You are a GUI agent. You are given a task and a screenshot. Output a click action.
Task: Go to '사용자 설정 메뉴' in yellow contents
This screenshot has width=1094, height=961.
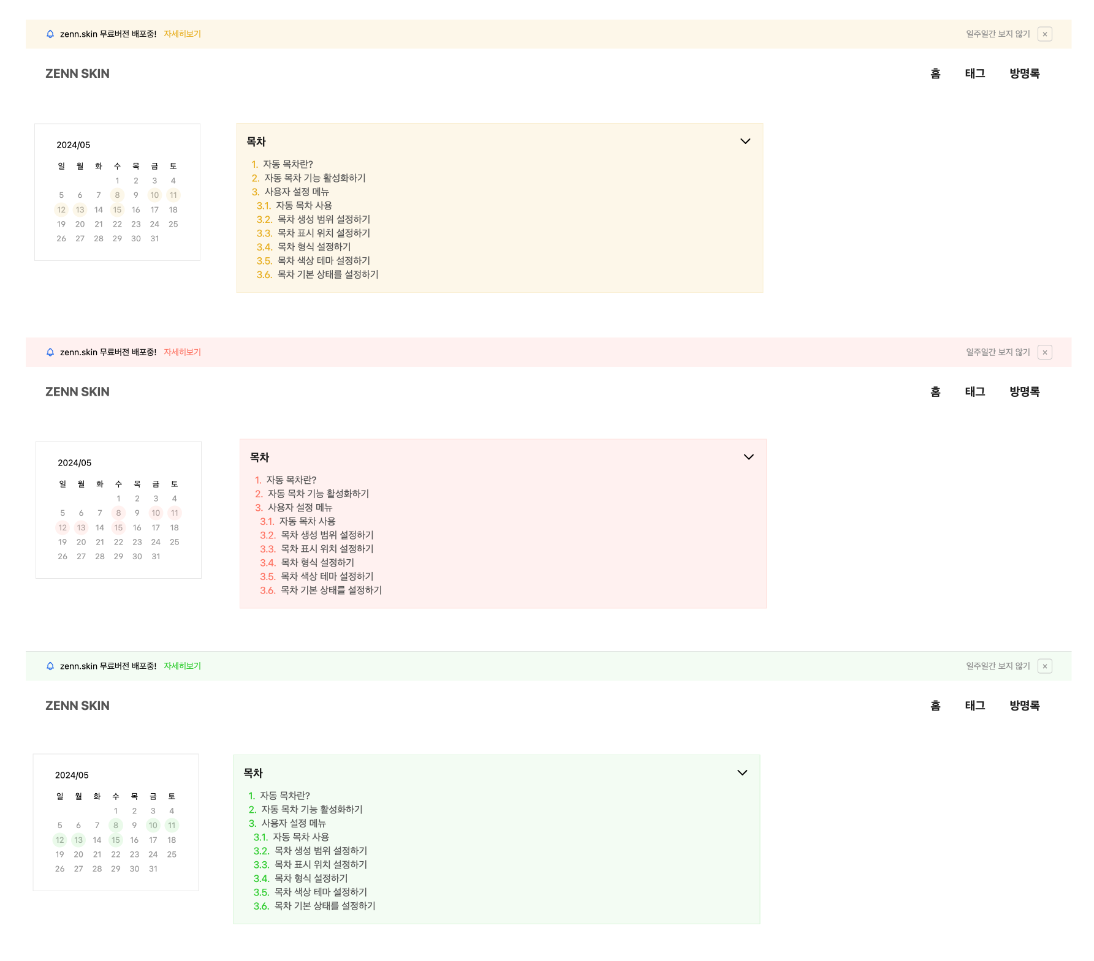tap(297, 192)
